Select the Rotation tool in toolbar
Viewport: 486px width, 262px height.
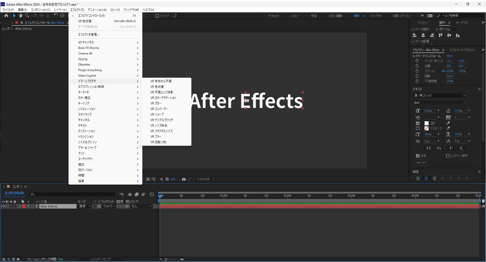click(x=56, y=16)
